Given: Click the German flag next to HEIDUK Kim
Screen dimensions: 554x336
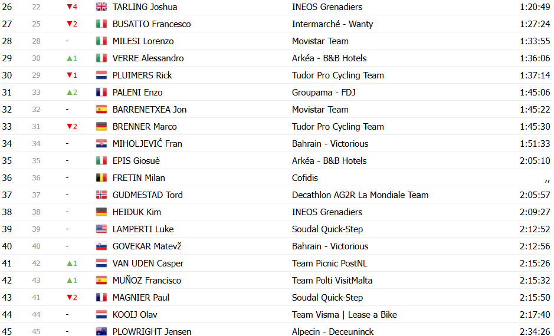Looking at the screenshot, I should [x=101, y=212].
